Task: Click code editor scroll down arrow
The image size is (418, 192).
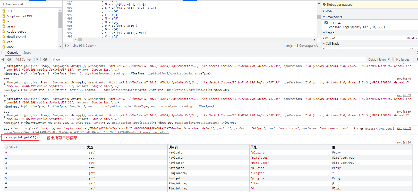Action: tap(319, 35)
